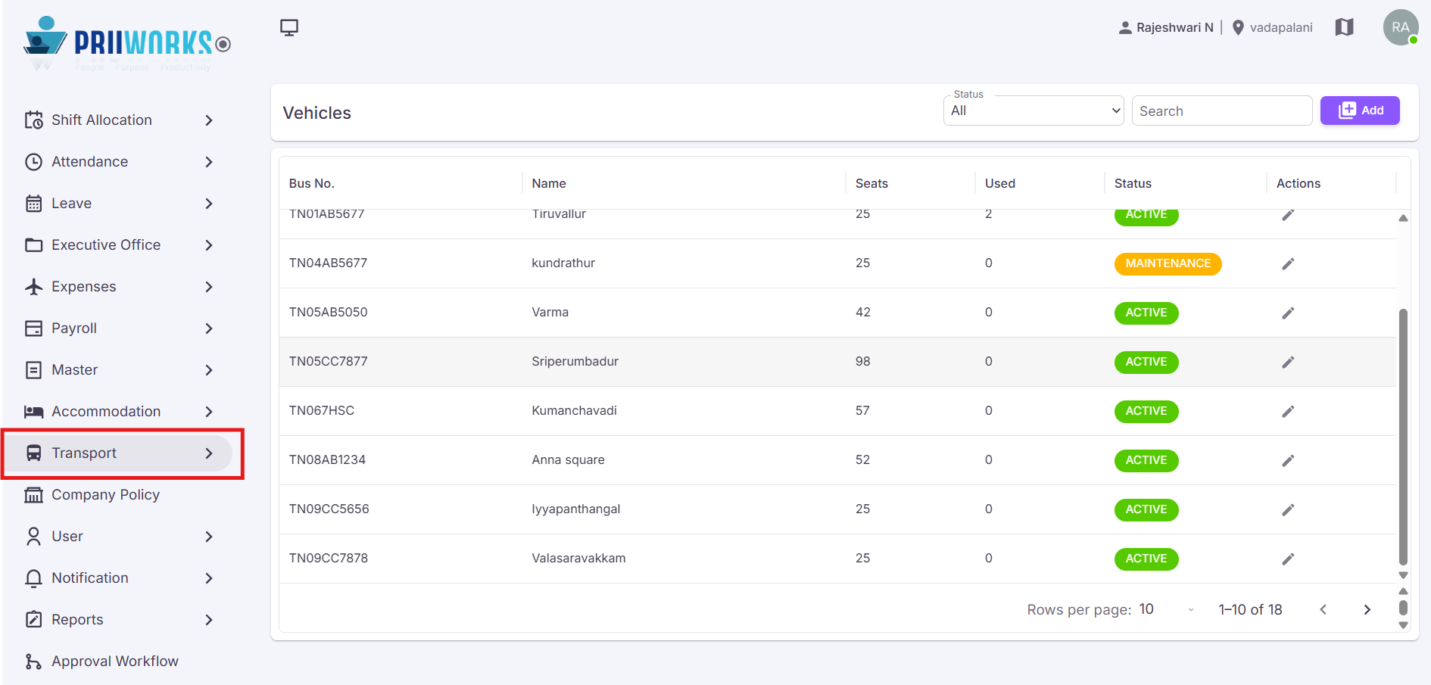Go to the next page of vehicles
This screenshot has width=1431, height=685.
pos(1367,609)
